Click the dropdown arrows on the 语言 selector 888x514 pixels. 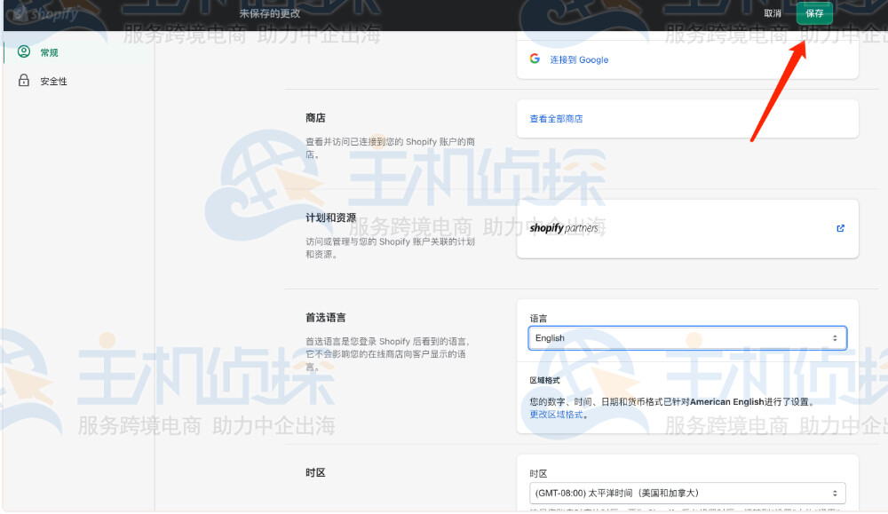pyautogui.click(x=835, y=337)
